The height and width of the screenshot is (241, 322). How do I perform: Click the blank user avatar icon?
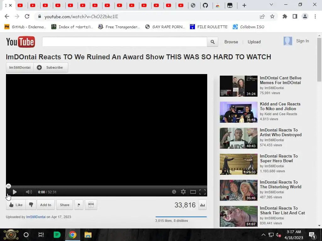pyautogui.click(x=288, y=41)
